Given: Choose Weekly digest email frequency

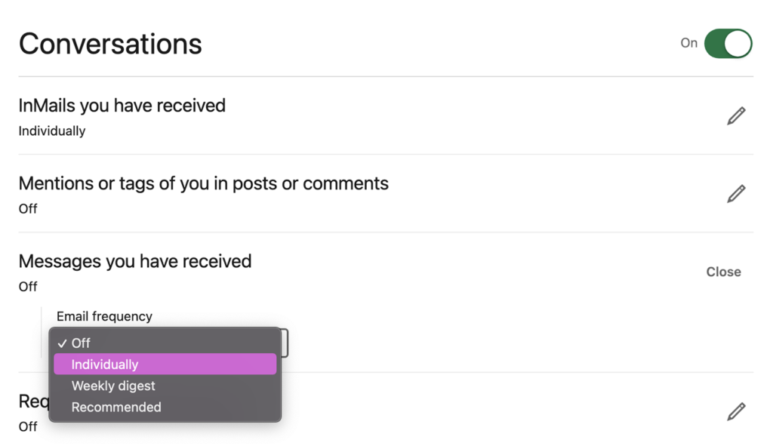Looking at the screenshot, I should (x=112, y=386).
